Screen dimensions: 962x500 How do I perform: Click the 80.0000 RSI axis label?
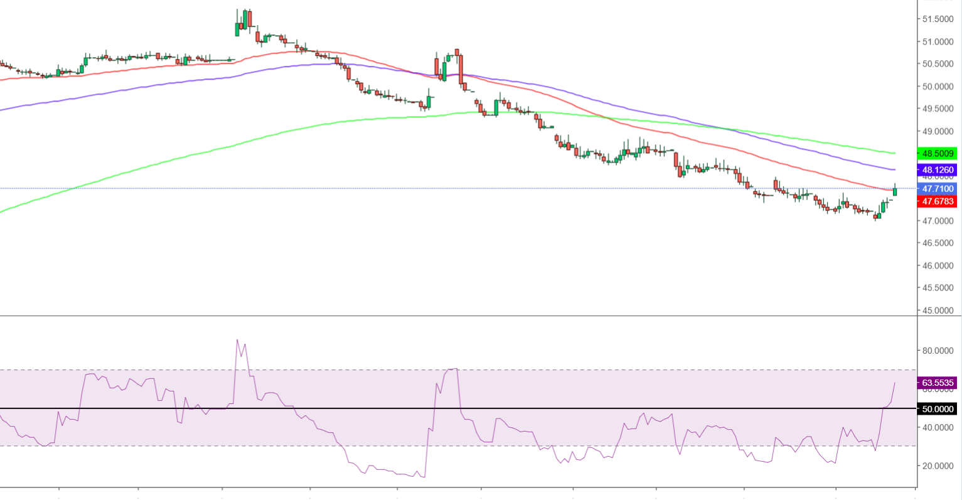938,351
